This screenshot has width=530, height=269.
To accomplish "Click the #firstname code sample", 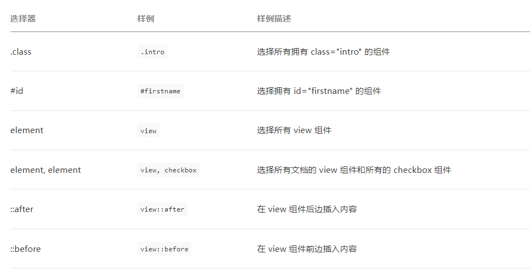I will (160, 91).
